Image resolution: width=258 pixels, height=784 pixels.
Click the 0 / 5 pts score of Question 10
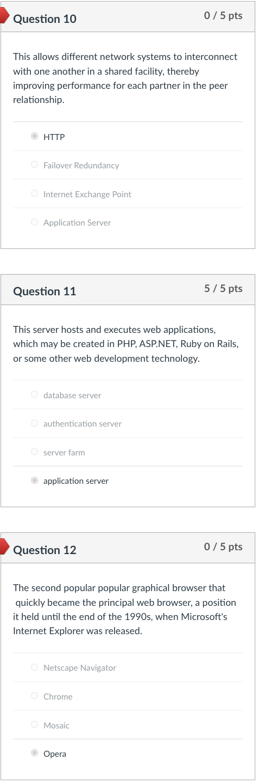coord(223,16)
